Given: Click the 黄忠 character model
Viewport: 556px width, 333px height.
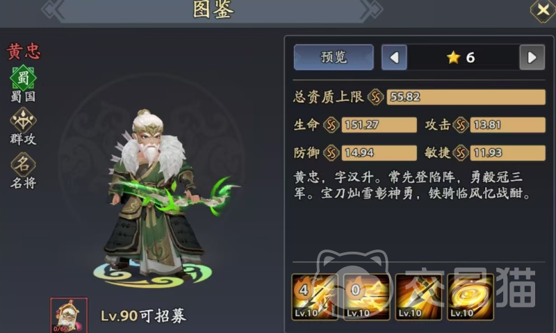Looking at the screenshot, I should point(156,195).
